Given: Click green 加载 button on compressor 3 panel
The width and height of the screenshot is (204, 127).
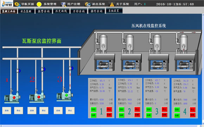Looking at the screenshot, I should (149, 115).
